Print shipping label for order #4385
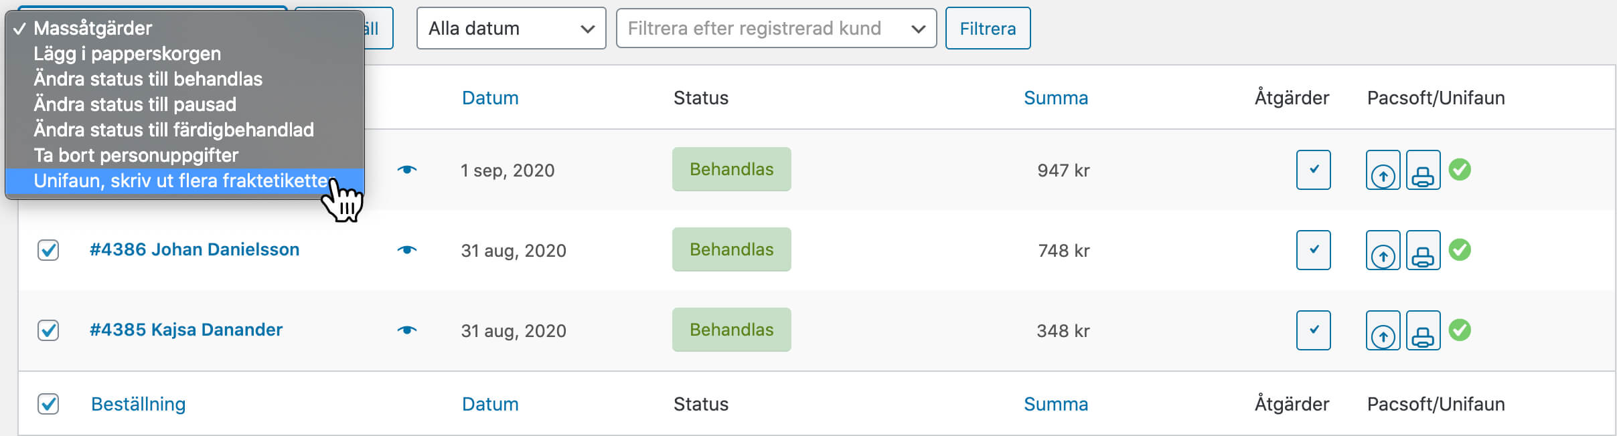1617x436 pixels. (x=1423, y=330)
